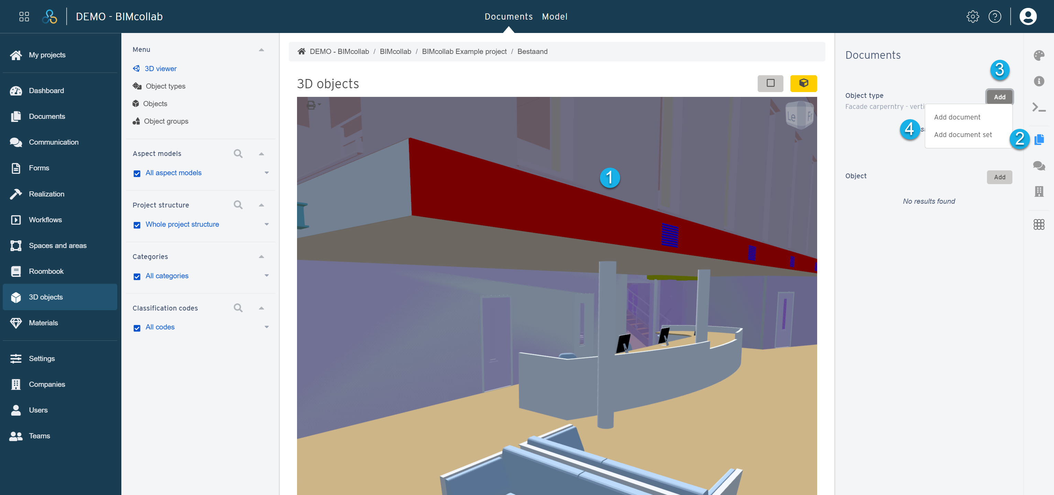
Task: Search in Aspect models
Action: 238,154
